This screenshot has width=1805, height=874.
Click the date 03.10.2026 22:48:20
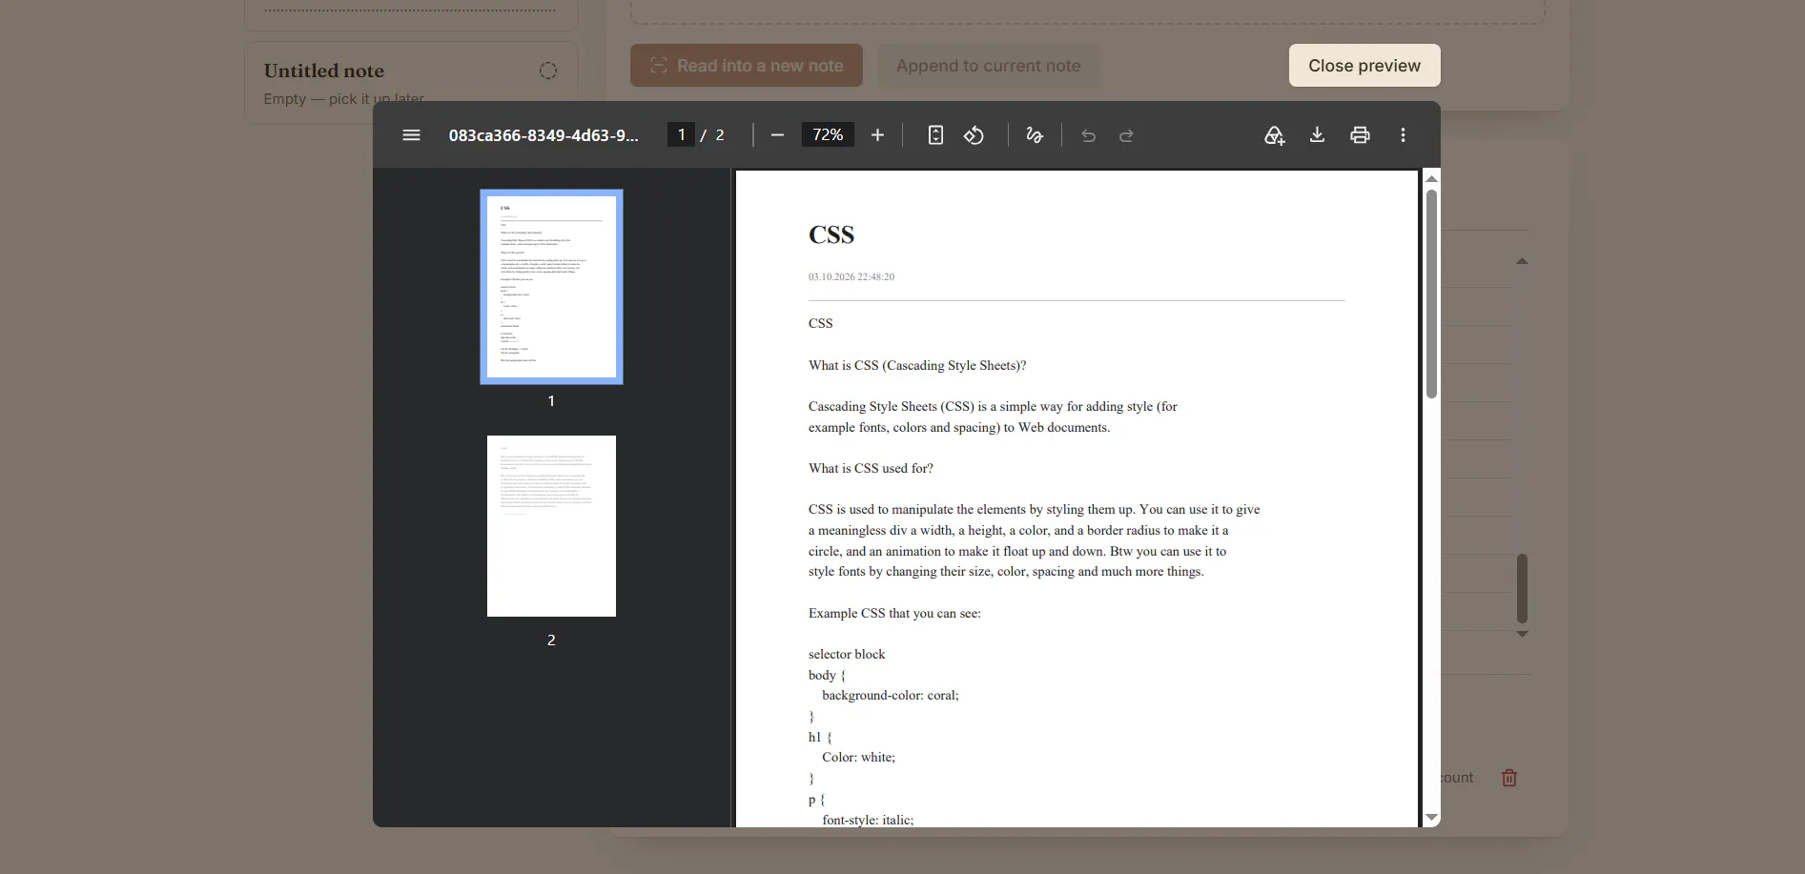[x=851, y=276]
